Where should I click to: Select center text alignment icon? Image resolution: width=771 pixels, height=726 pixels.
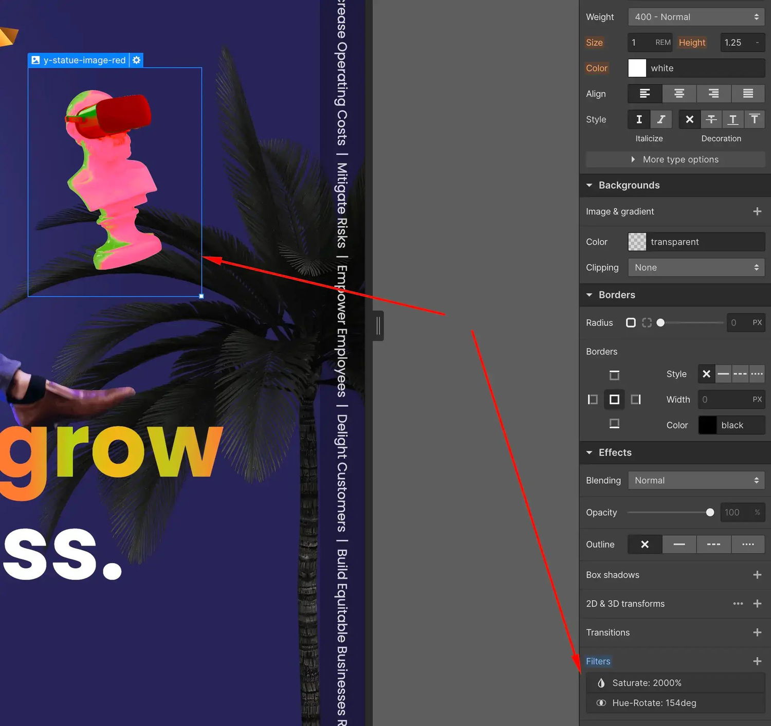point(679,94)
